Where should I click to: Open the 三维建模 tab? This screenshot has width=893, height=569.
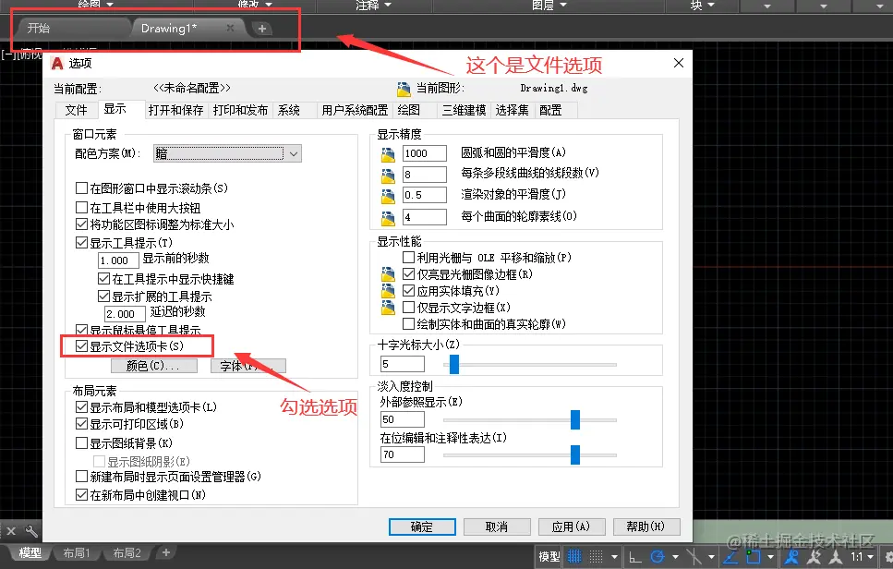point(464,110)
